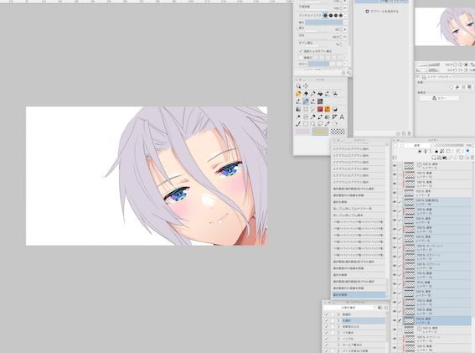Select the Move tool with four-way arrows
475x353 pixels.
(x=306, y=86)
